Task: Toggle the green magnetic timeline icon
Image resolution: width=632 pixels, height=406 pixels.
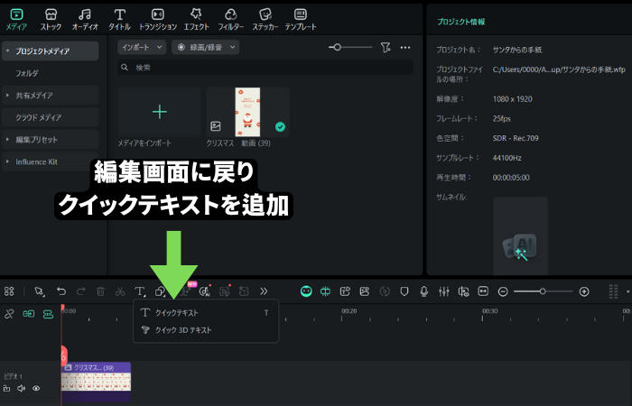Action: click(49, 314)
